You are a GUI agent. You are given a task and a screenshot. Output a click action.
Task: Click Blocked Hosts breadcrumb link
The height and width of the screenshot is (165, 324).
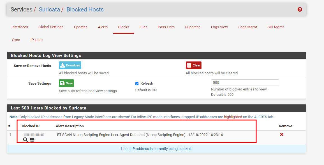click(85, 9)
